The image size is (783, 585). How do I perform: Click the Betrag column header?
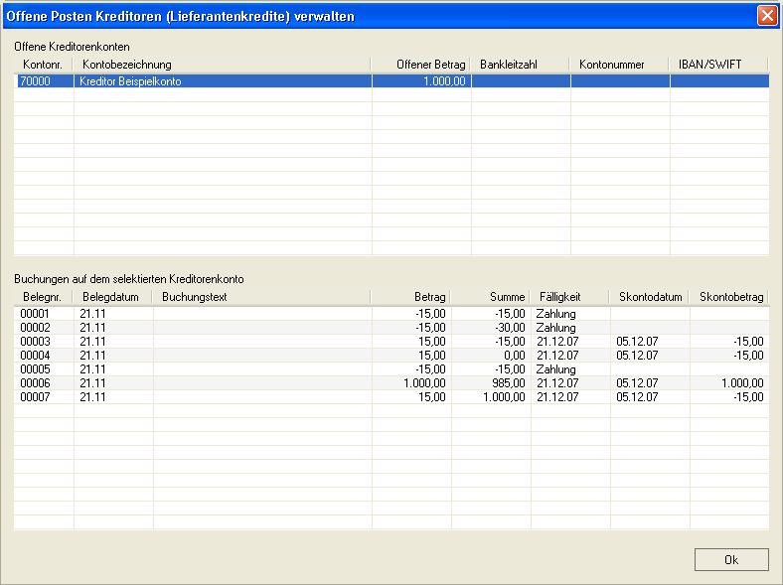click(410, 297)
